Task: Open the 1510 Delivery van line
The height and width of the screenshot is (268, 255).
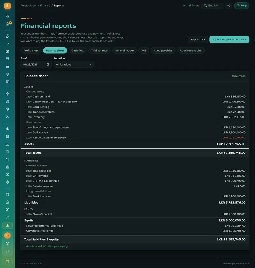Action: (135, 132)
